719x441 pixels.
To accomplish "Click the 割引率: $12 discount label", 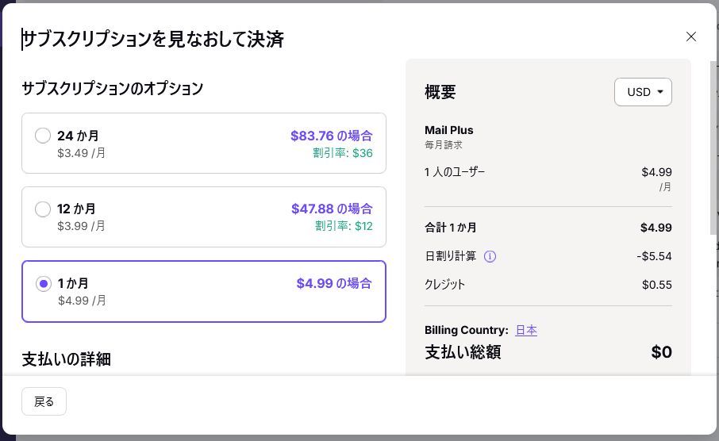I will [x=344, y=226].
